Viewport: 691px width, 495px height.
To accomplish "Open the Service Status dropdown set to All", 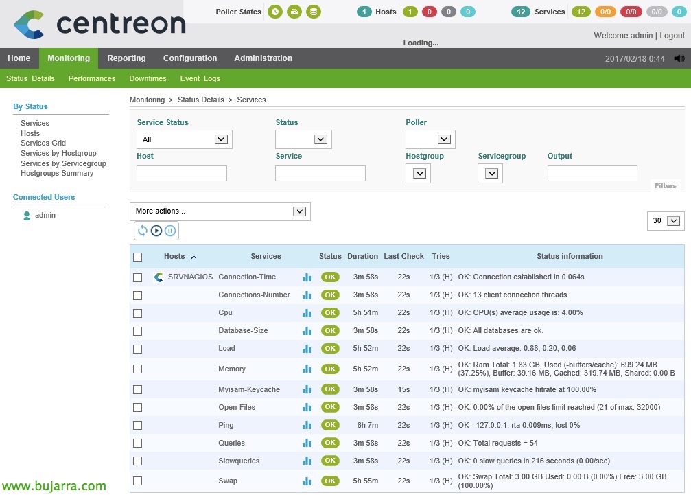I will tap(185, 139).
